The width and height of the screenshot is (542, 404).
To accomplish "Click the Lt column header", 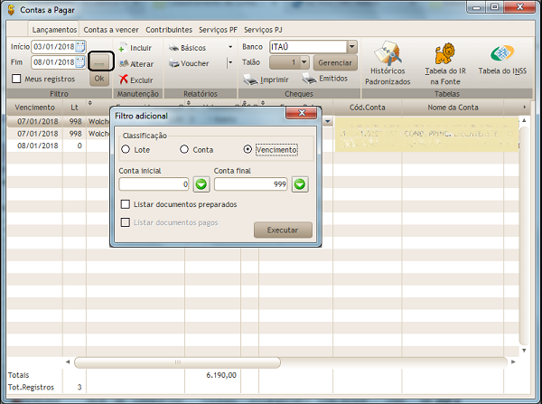I will [x=74, y=108].
